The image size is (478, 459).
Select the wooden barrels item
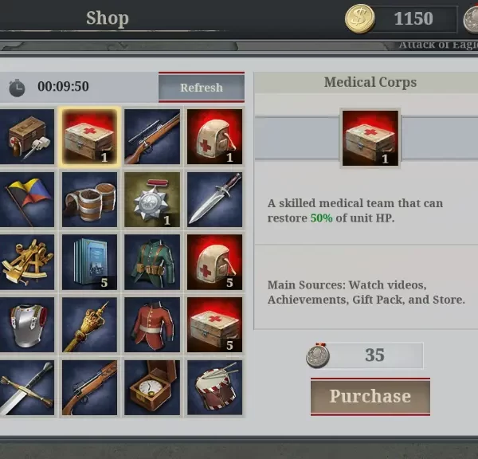(x=89, y=199)
